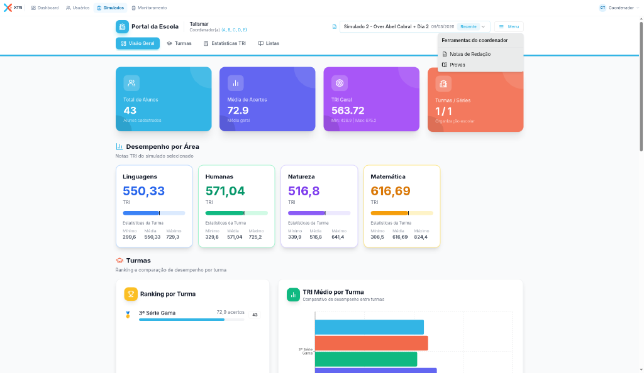
Task: Click the medal icon for 3ª Série Gama
Action: [x=128, y=315]
